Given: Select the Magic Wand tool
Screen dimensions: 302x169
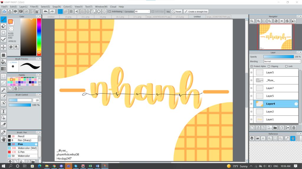Looking at the screenshot, I should click(4, 90).
